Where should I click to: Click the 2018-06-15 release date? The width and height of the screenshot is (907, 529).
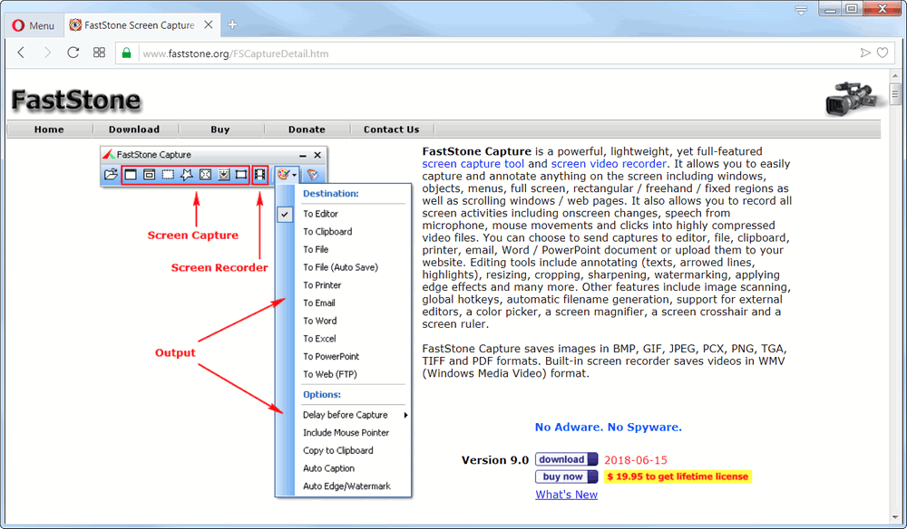636,460
